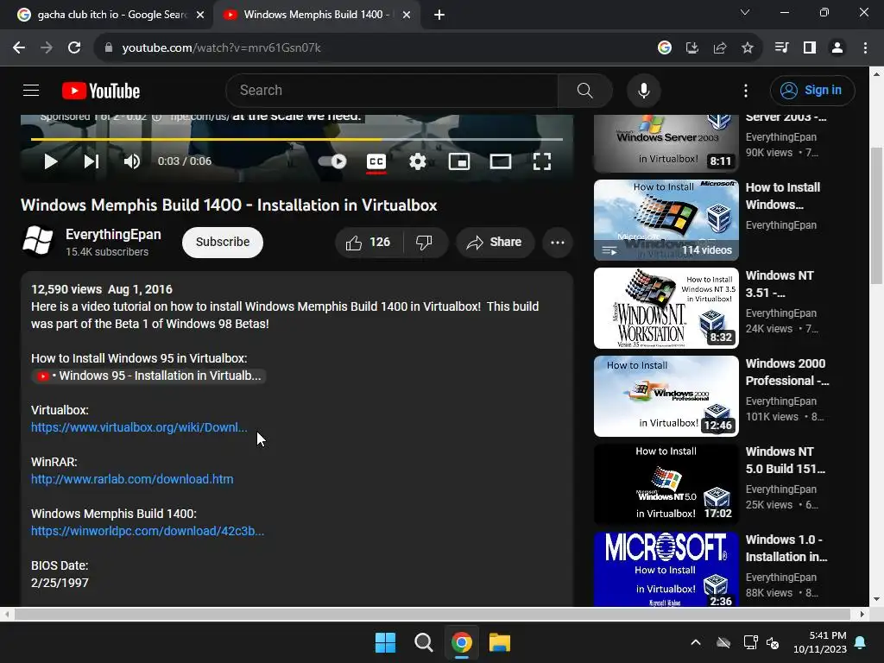Mute the video volume
The width and height of the screenshot is (884, 663).
pyautogui.click(x=132, y=161)
